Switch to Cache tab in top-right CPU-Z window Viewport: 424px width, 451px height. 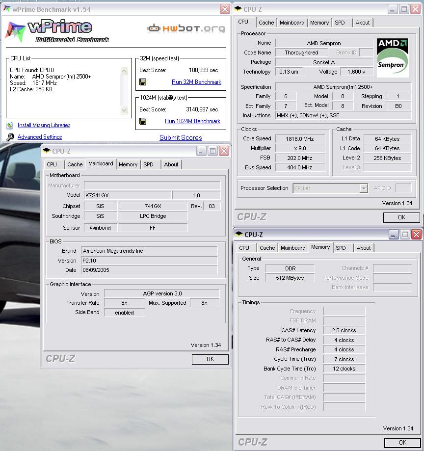[266, 23]
